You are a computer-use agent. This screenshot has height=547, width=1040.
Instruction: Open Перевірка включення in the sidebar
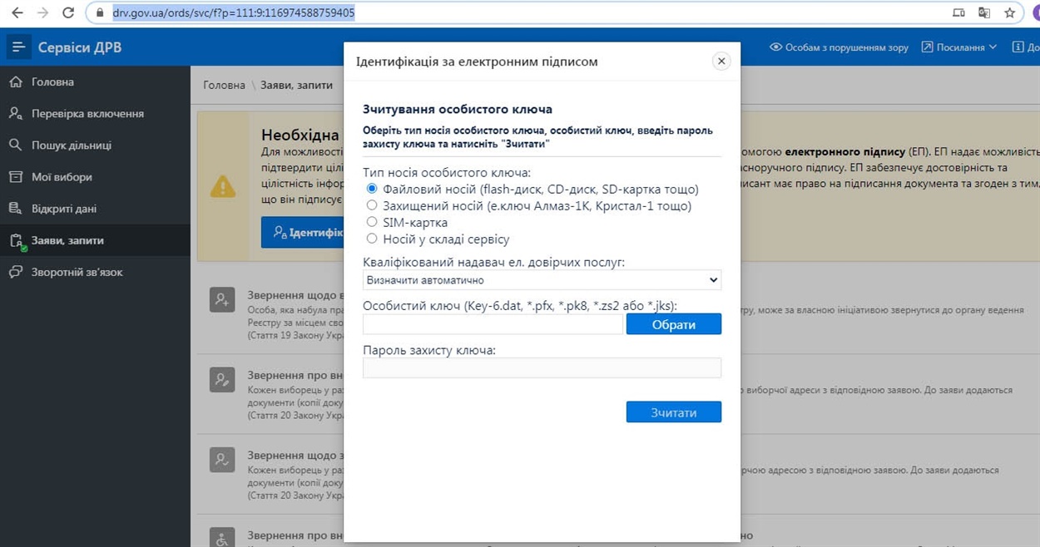pyautogui.click(x=95, y=114)
